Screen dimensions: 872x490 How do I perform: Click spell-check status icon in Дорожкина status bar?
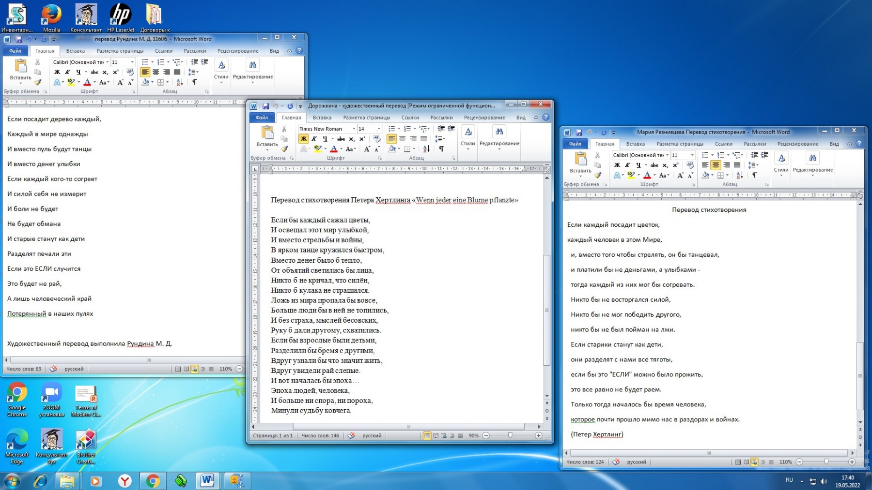pos(351,436)
